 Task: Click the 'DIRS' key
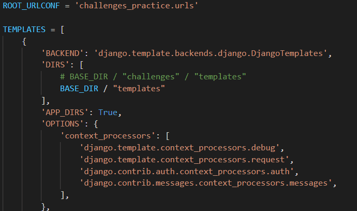(x=55, y=65)
